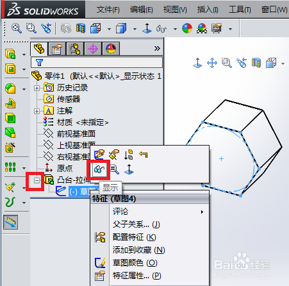Click the Normal To icon in the top toolbar
Screen dimensions: 289x286
[147, 28]
